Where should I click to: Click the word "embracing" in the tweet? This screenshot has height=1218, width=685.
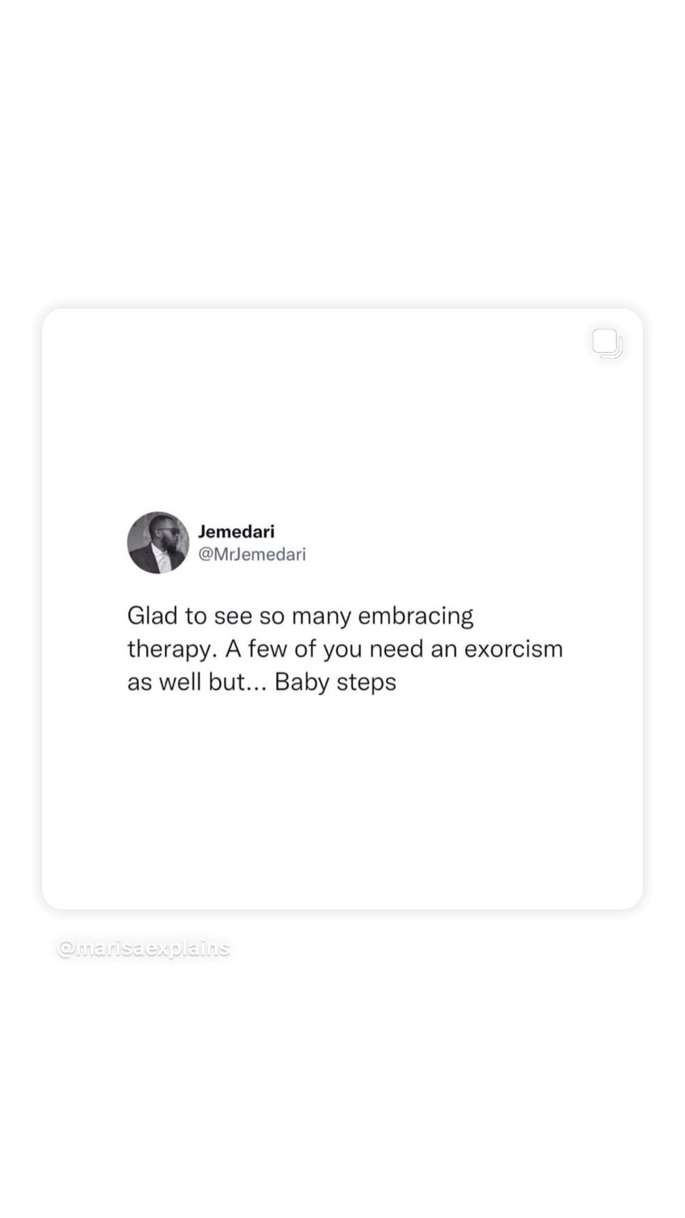[416, 617]
